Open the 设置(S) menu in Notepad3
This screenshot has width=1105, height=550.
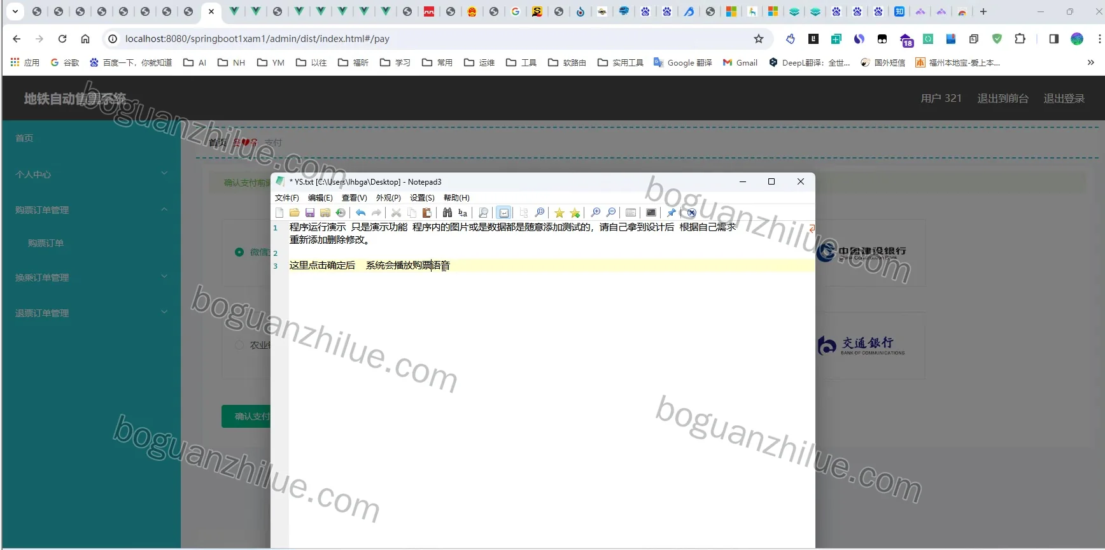(422, 198)
